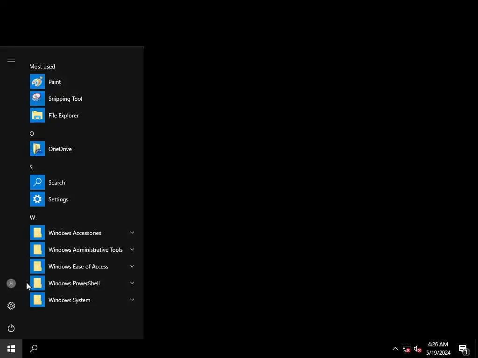The image size is (478, 358).
Task: Click the Windows Ease of Access folder icon
Action: (x=37, y=266)
